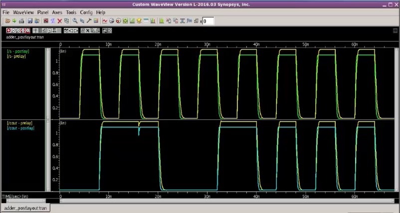
Task: Open the WaveView menu
Action: [23, 12]
